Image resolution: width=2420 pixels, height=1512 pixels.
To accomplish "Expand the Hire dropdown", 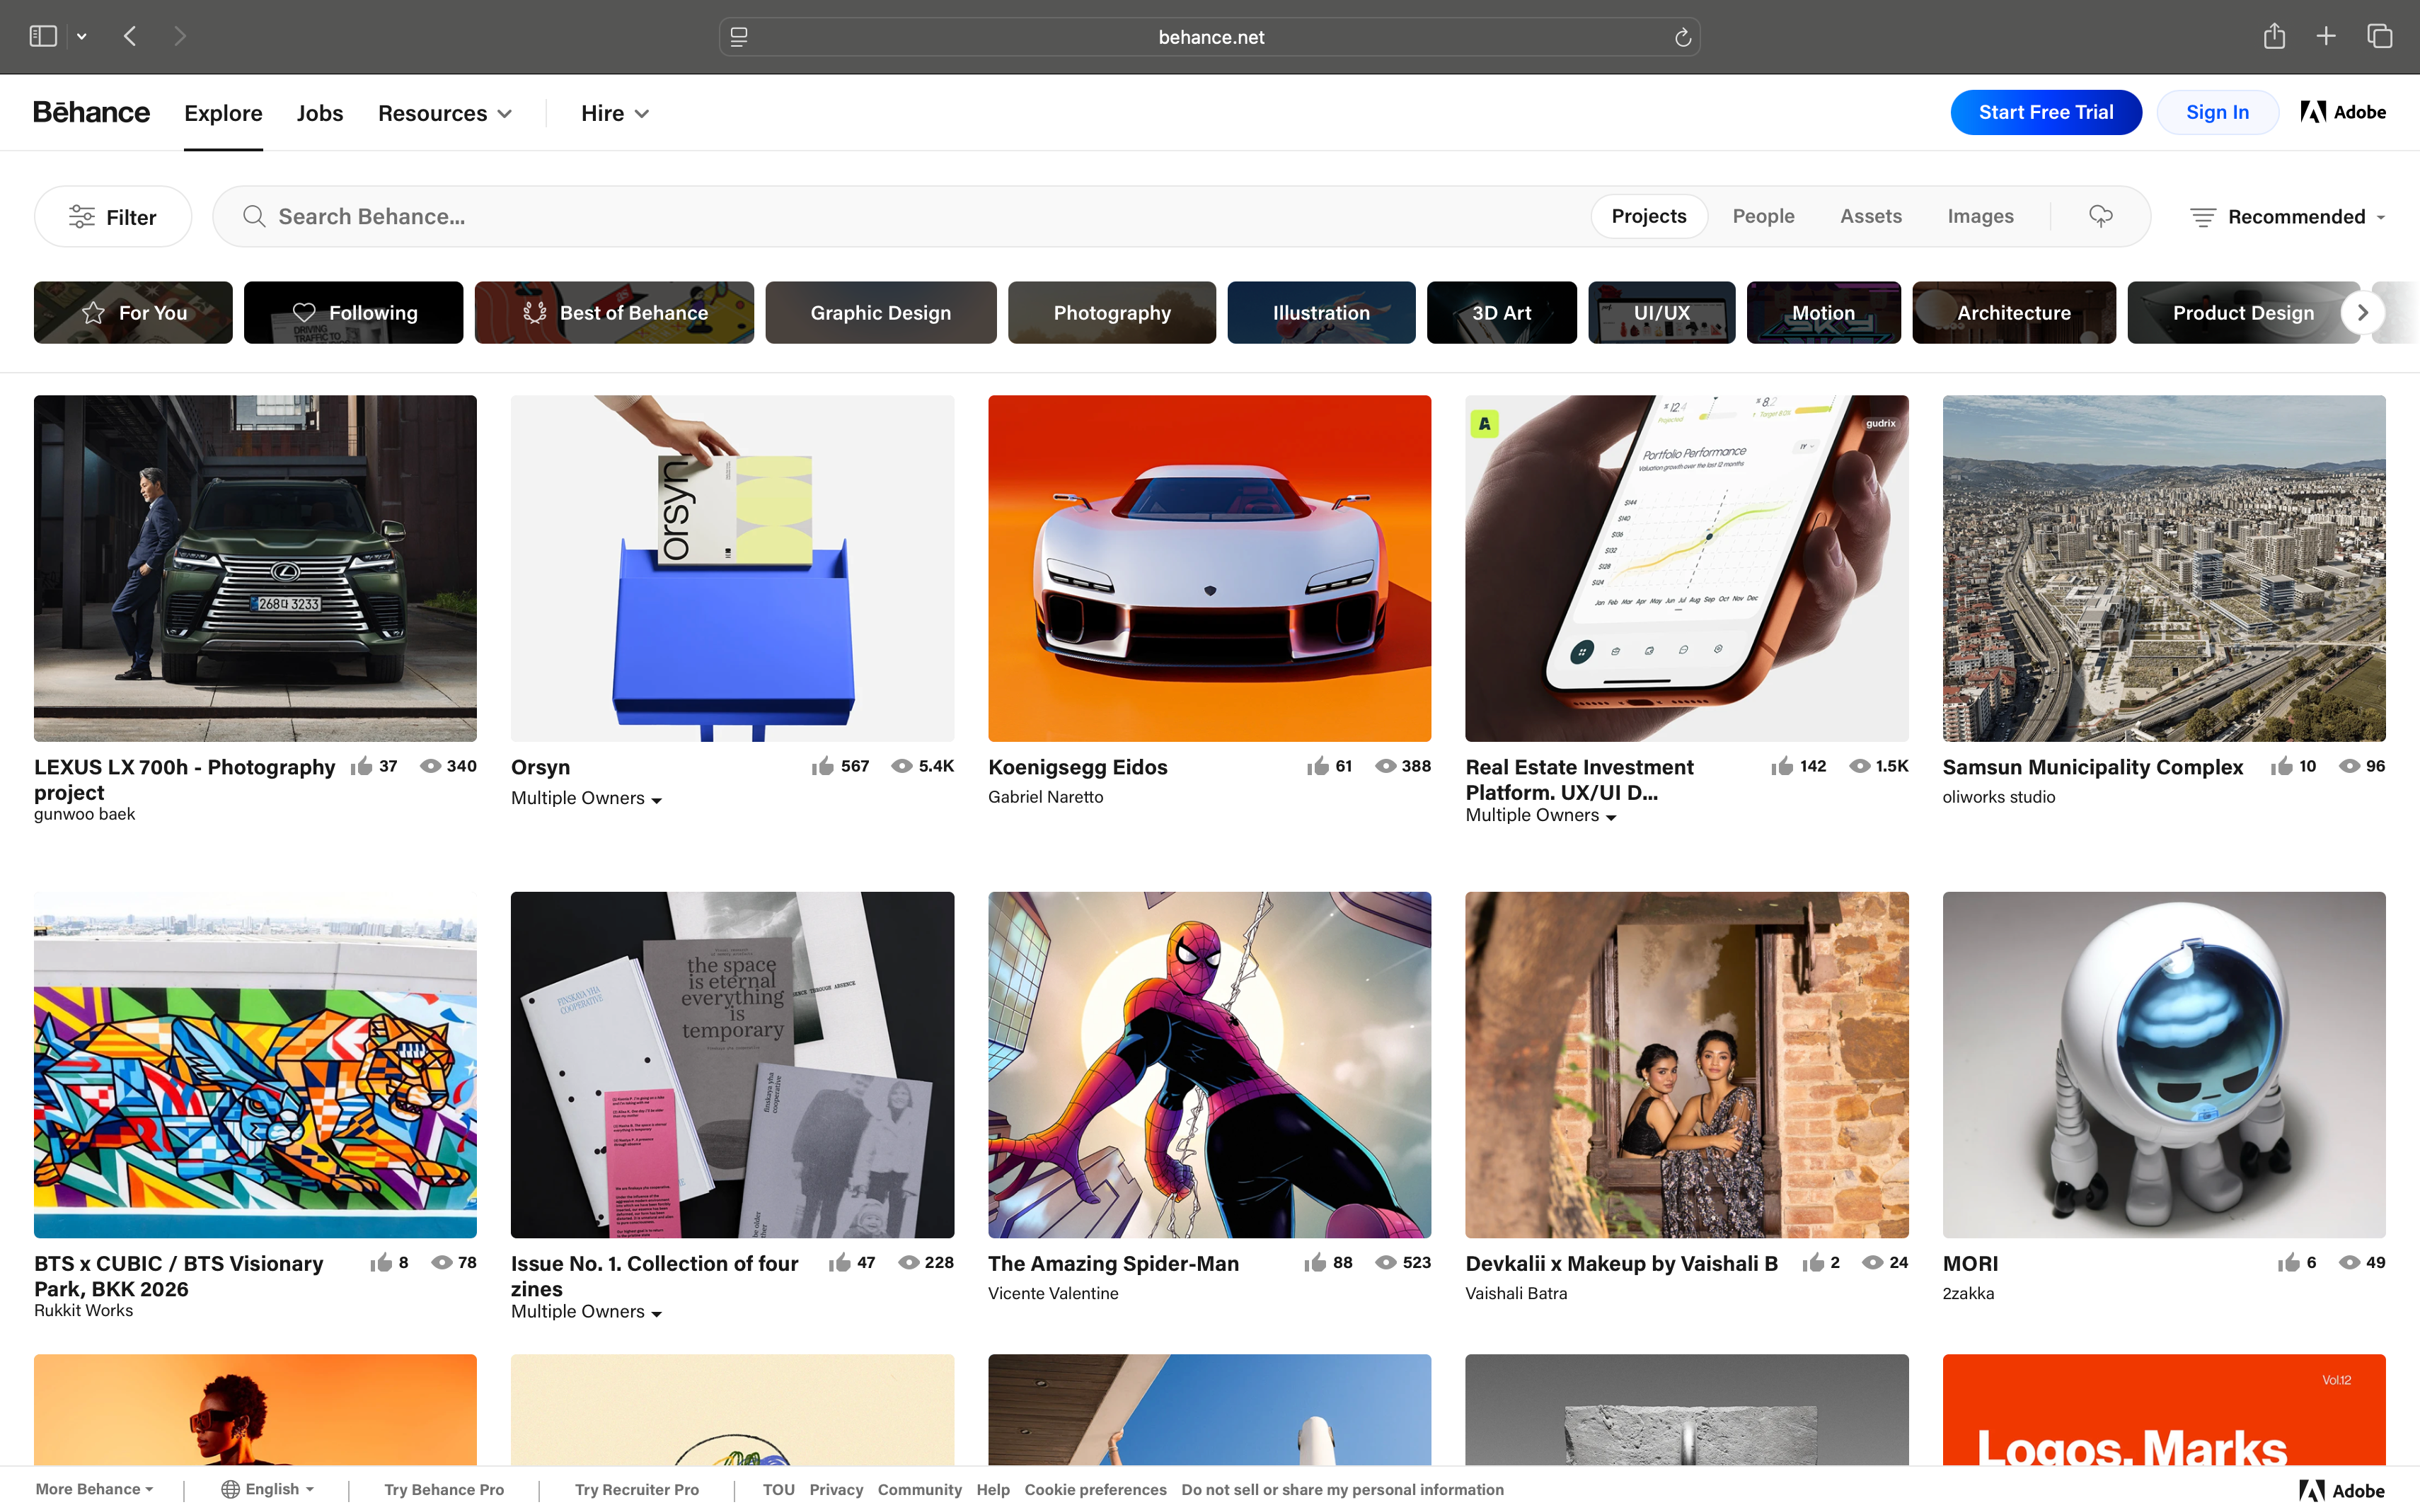I will [615, 113].
